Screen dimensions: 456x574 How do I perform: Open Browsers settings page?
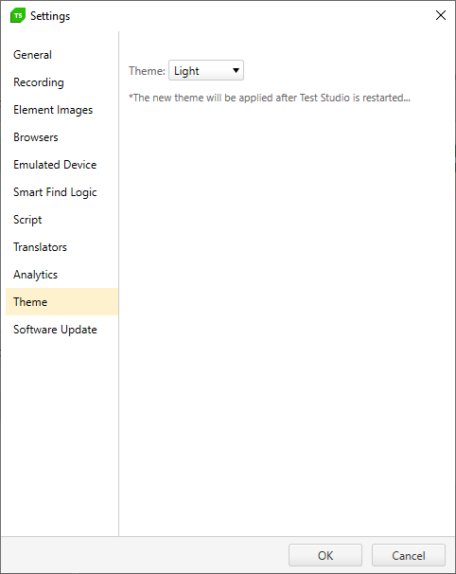[x=61, y=137]
